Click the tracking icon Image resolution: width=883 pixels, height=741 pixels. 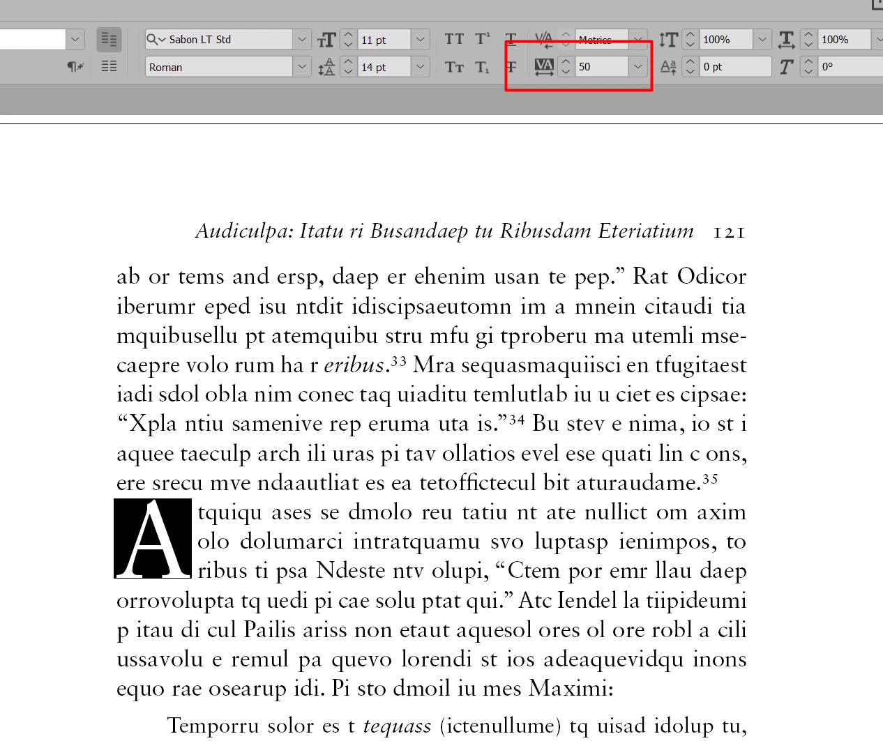tap(543, 67)
